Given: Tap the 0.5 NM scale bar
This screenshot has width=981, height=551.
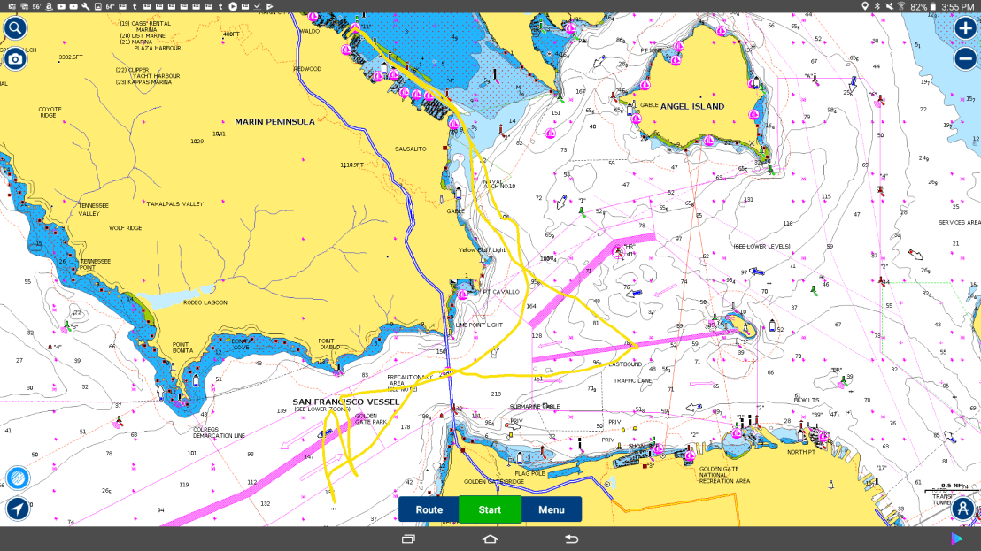Looking at the screenshot, I should point(952,487).
